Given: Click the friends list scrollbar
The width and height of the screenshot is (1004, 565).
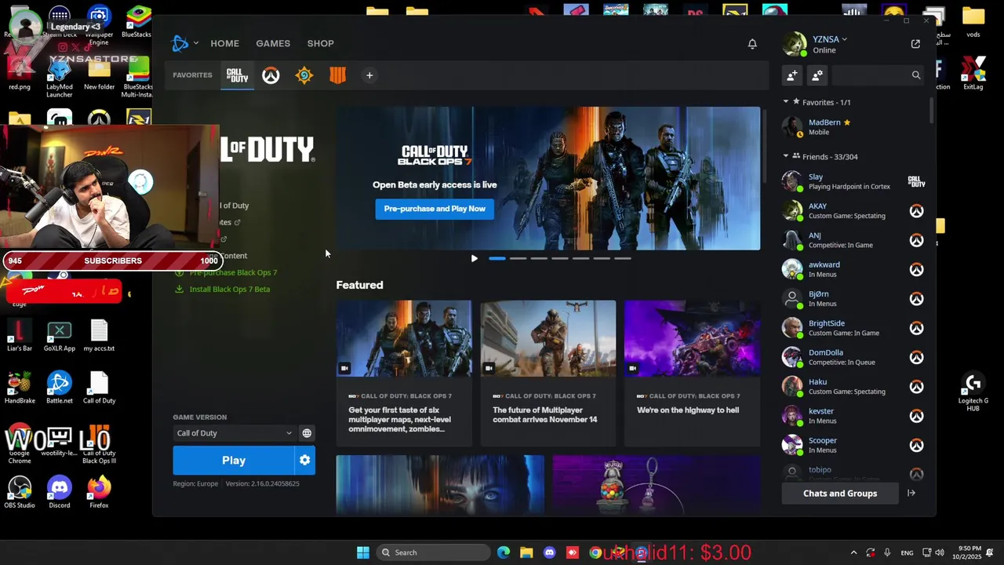Looking at the screenshot, I should point(932,110).
